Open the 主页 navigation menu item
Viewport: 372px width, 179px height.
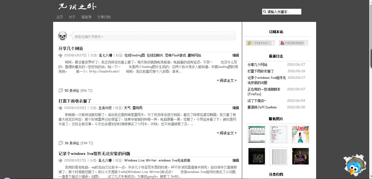59,17
